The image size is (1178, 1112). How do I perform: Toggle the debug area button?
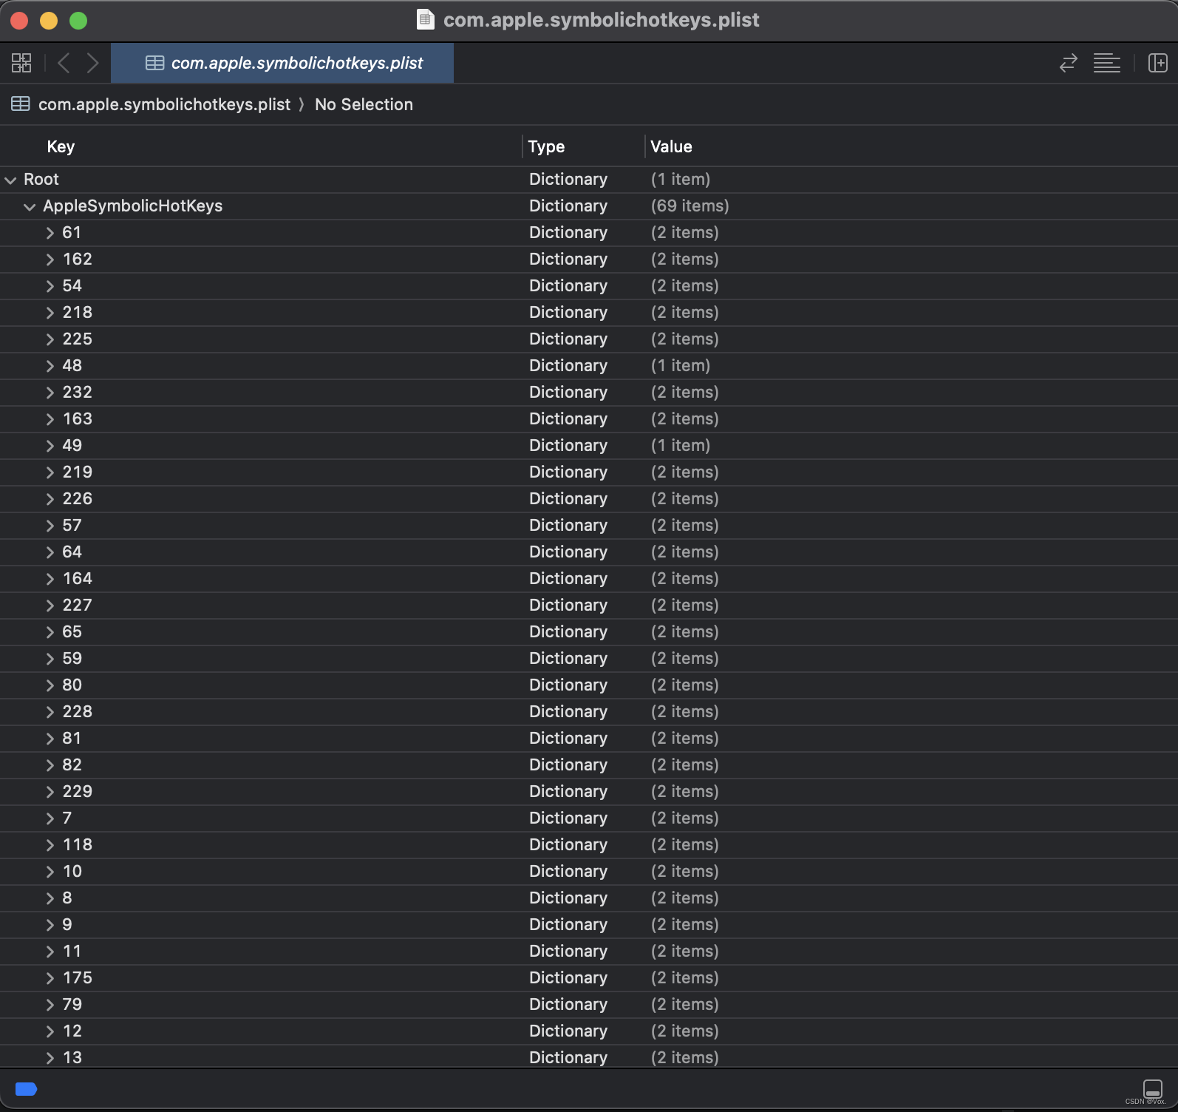(x=1152, y=1088)
